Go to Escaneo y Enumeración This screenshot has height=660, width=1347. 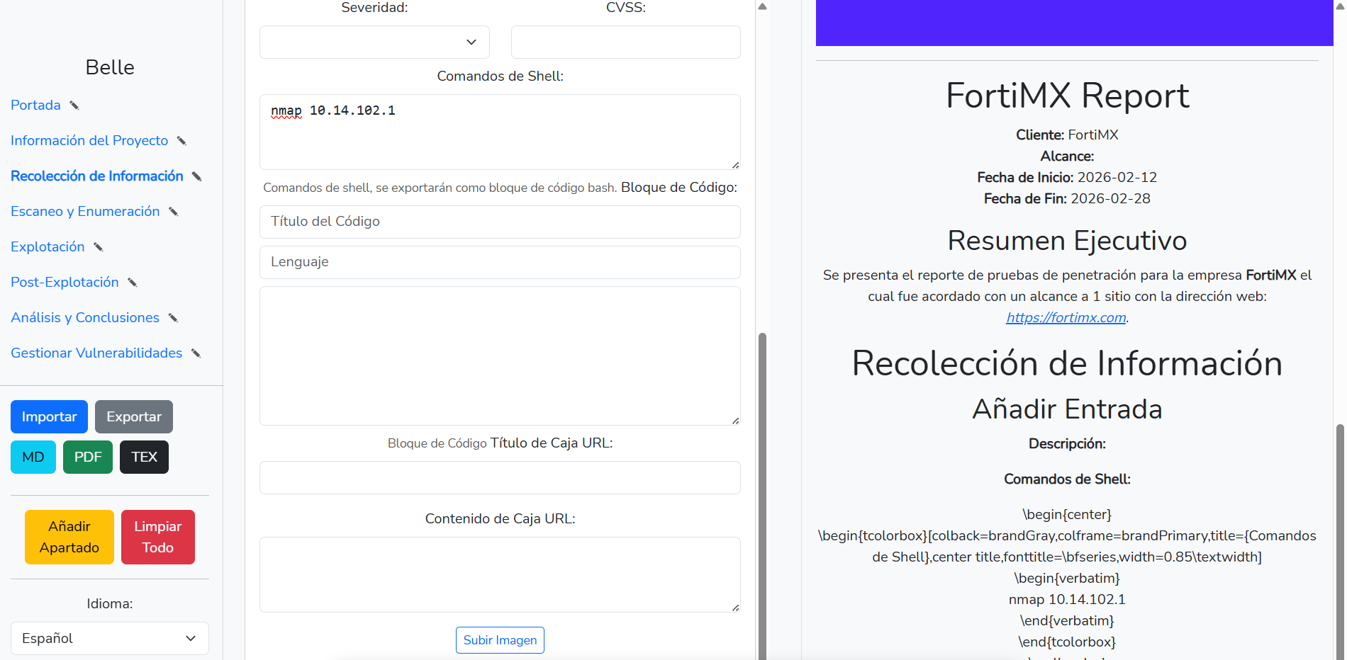[x=85, y=211]
